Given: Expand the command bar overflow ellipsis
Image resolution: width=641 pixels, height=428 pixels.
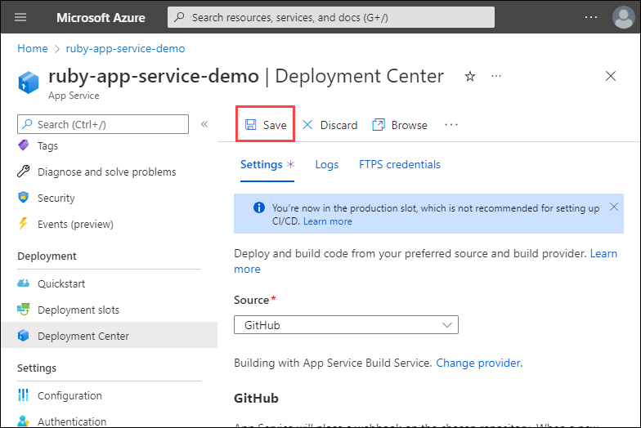Looking at the screenshot, I should [451, 125].
